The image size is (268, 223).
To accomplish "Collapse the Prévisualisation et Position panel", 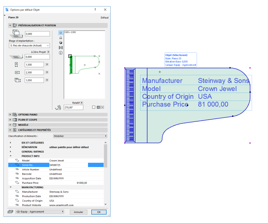I will point(10,25).
